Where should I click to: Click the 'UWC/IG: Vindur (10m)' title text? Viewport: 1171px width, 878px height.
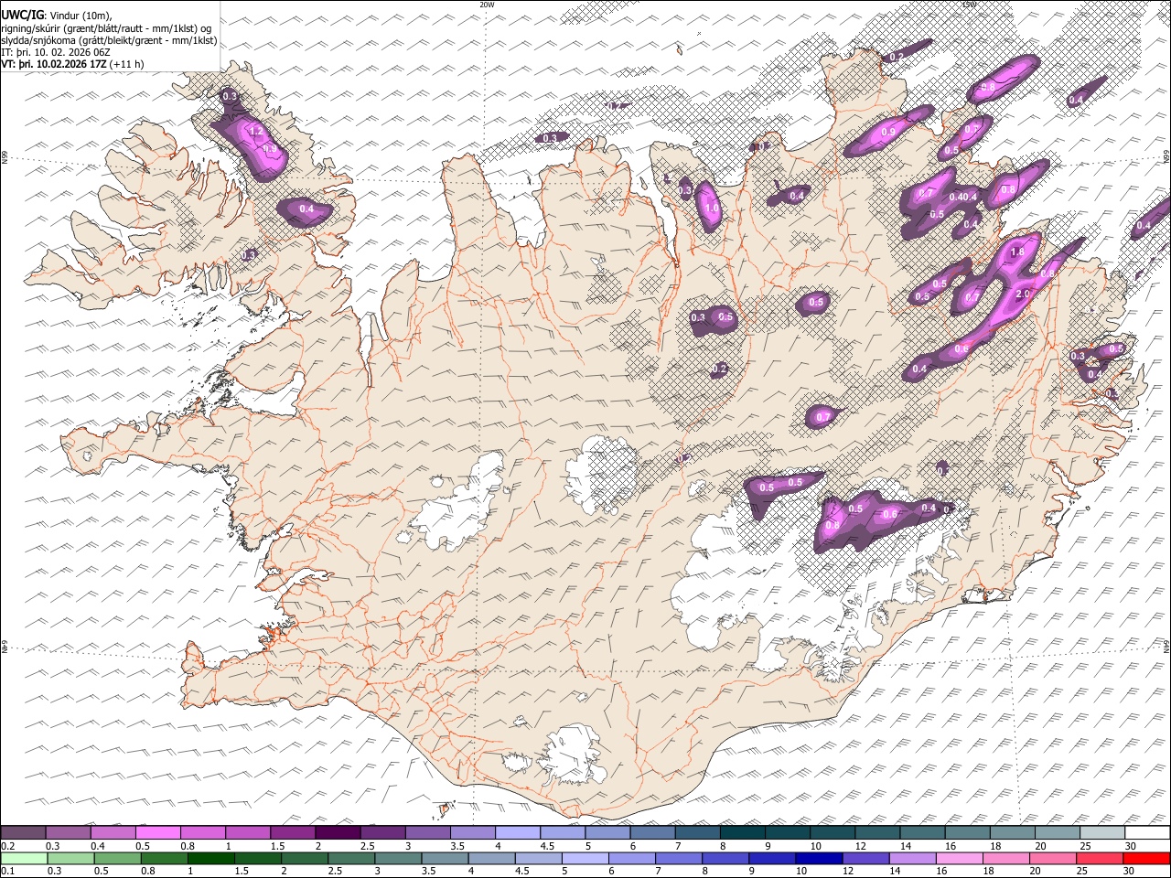coord(57,16)
